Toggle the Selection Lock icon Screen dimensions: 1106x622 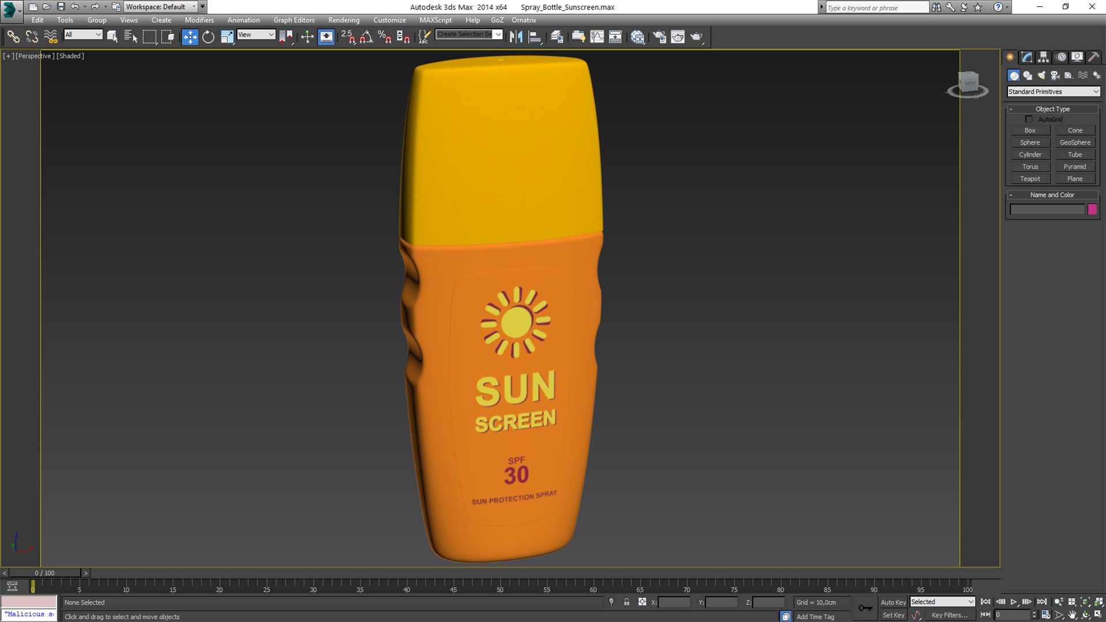coord(627,602)
